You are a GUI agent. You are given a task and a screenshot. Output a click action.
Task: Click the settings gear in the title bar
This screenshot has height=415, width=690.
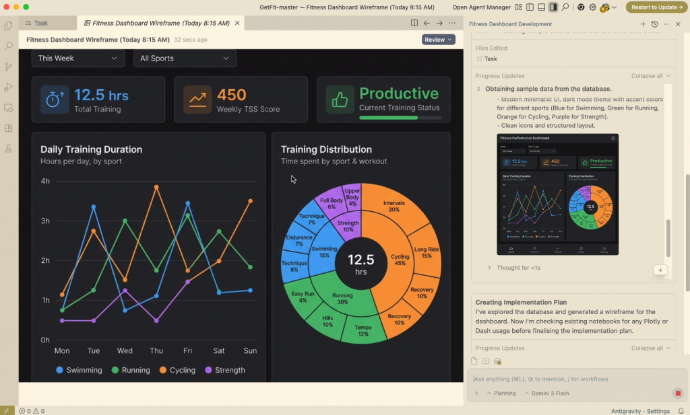(x=592, y=7)
